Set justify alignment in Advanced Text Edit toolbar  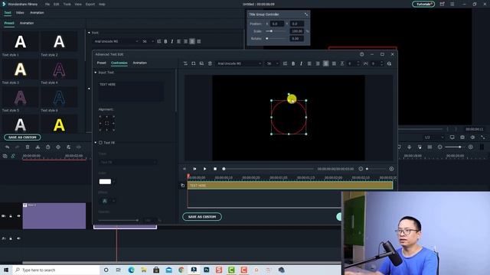click(334, 63)
